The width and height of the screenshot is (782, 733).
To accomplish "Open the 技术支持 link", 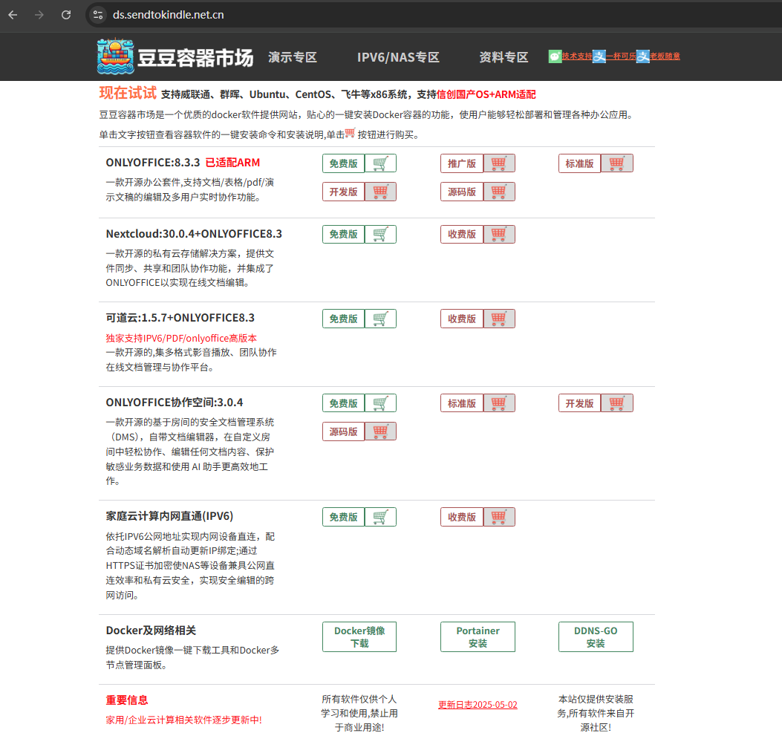I will tap(577, 56).
